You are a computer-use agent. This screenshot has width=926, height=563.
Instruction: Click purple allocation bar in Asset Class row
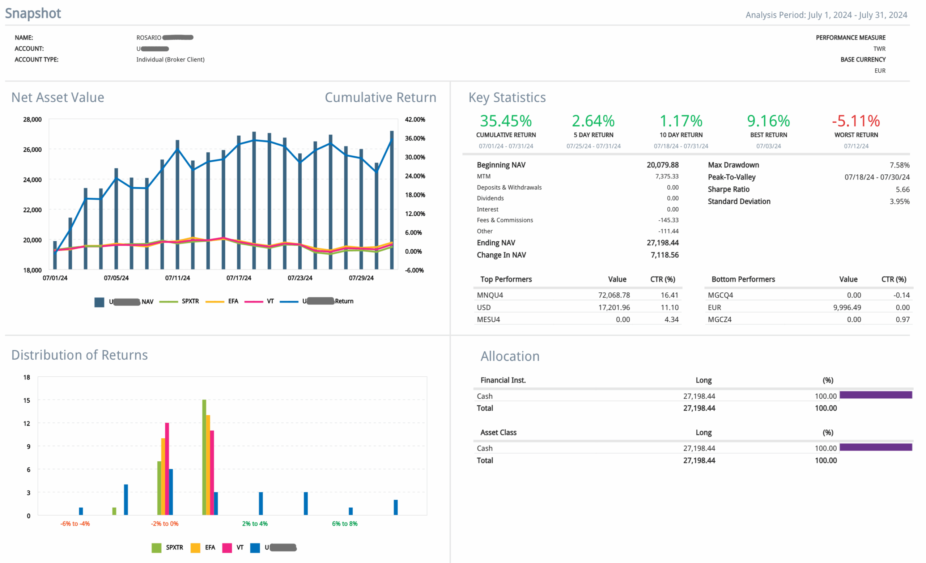[x=876, y=447]
